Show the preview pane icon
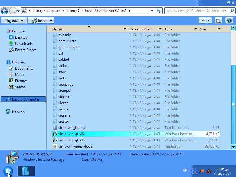The image size is (236, 177). [x=218, y=20]
